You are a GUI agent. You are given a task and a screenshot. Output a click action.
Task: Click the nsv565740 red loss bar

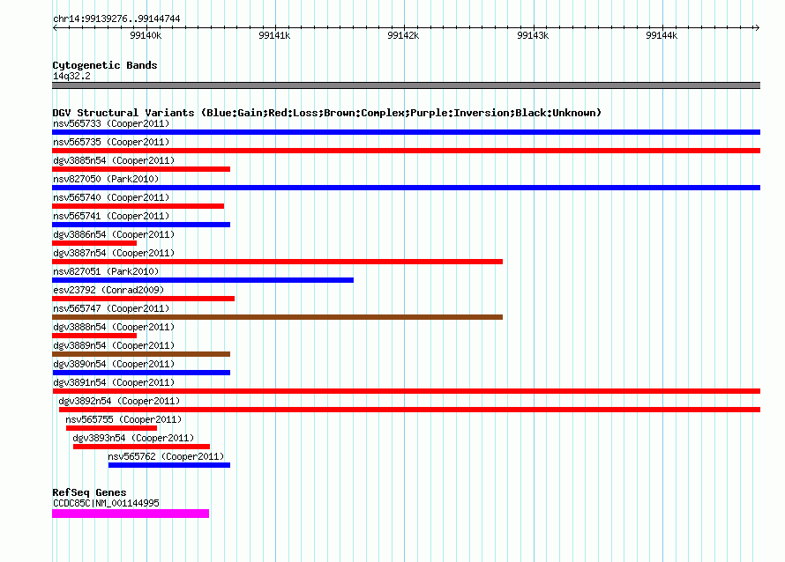(x=138, y=206)
